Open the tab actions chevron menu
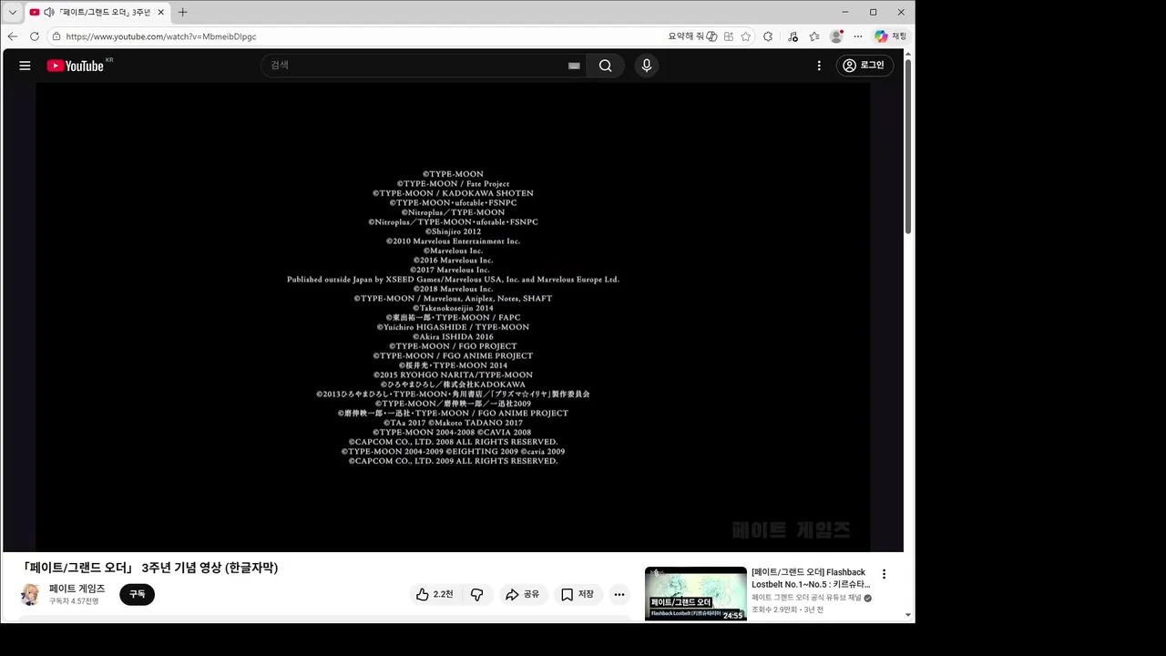This screenshot has width=1166, height=656. coord(12,12)
